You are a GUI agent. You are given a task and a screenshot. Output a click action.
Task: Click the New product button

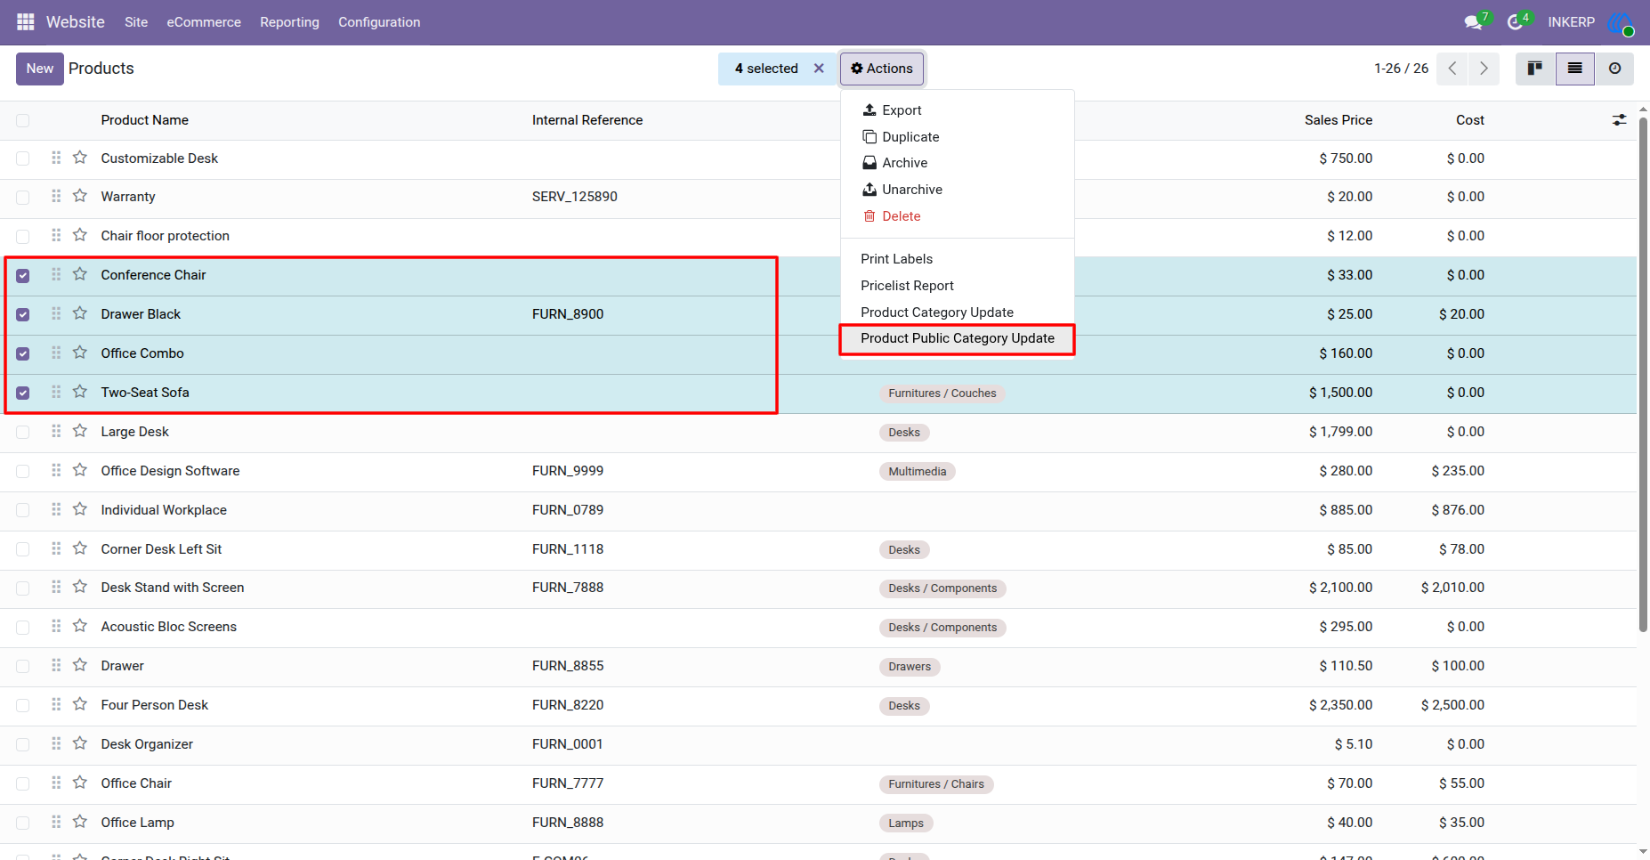pyautogui.click(x=40, y=69)
